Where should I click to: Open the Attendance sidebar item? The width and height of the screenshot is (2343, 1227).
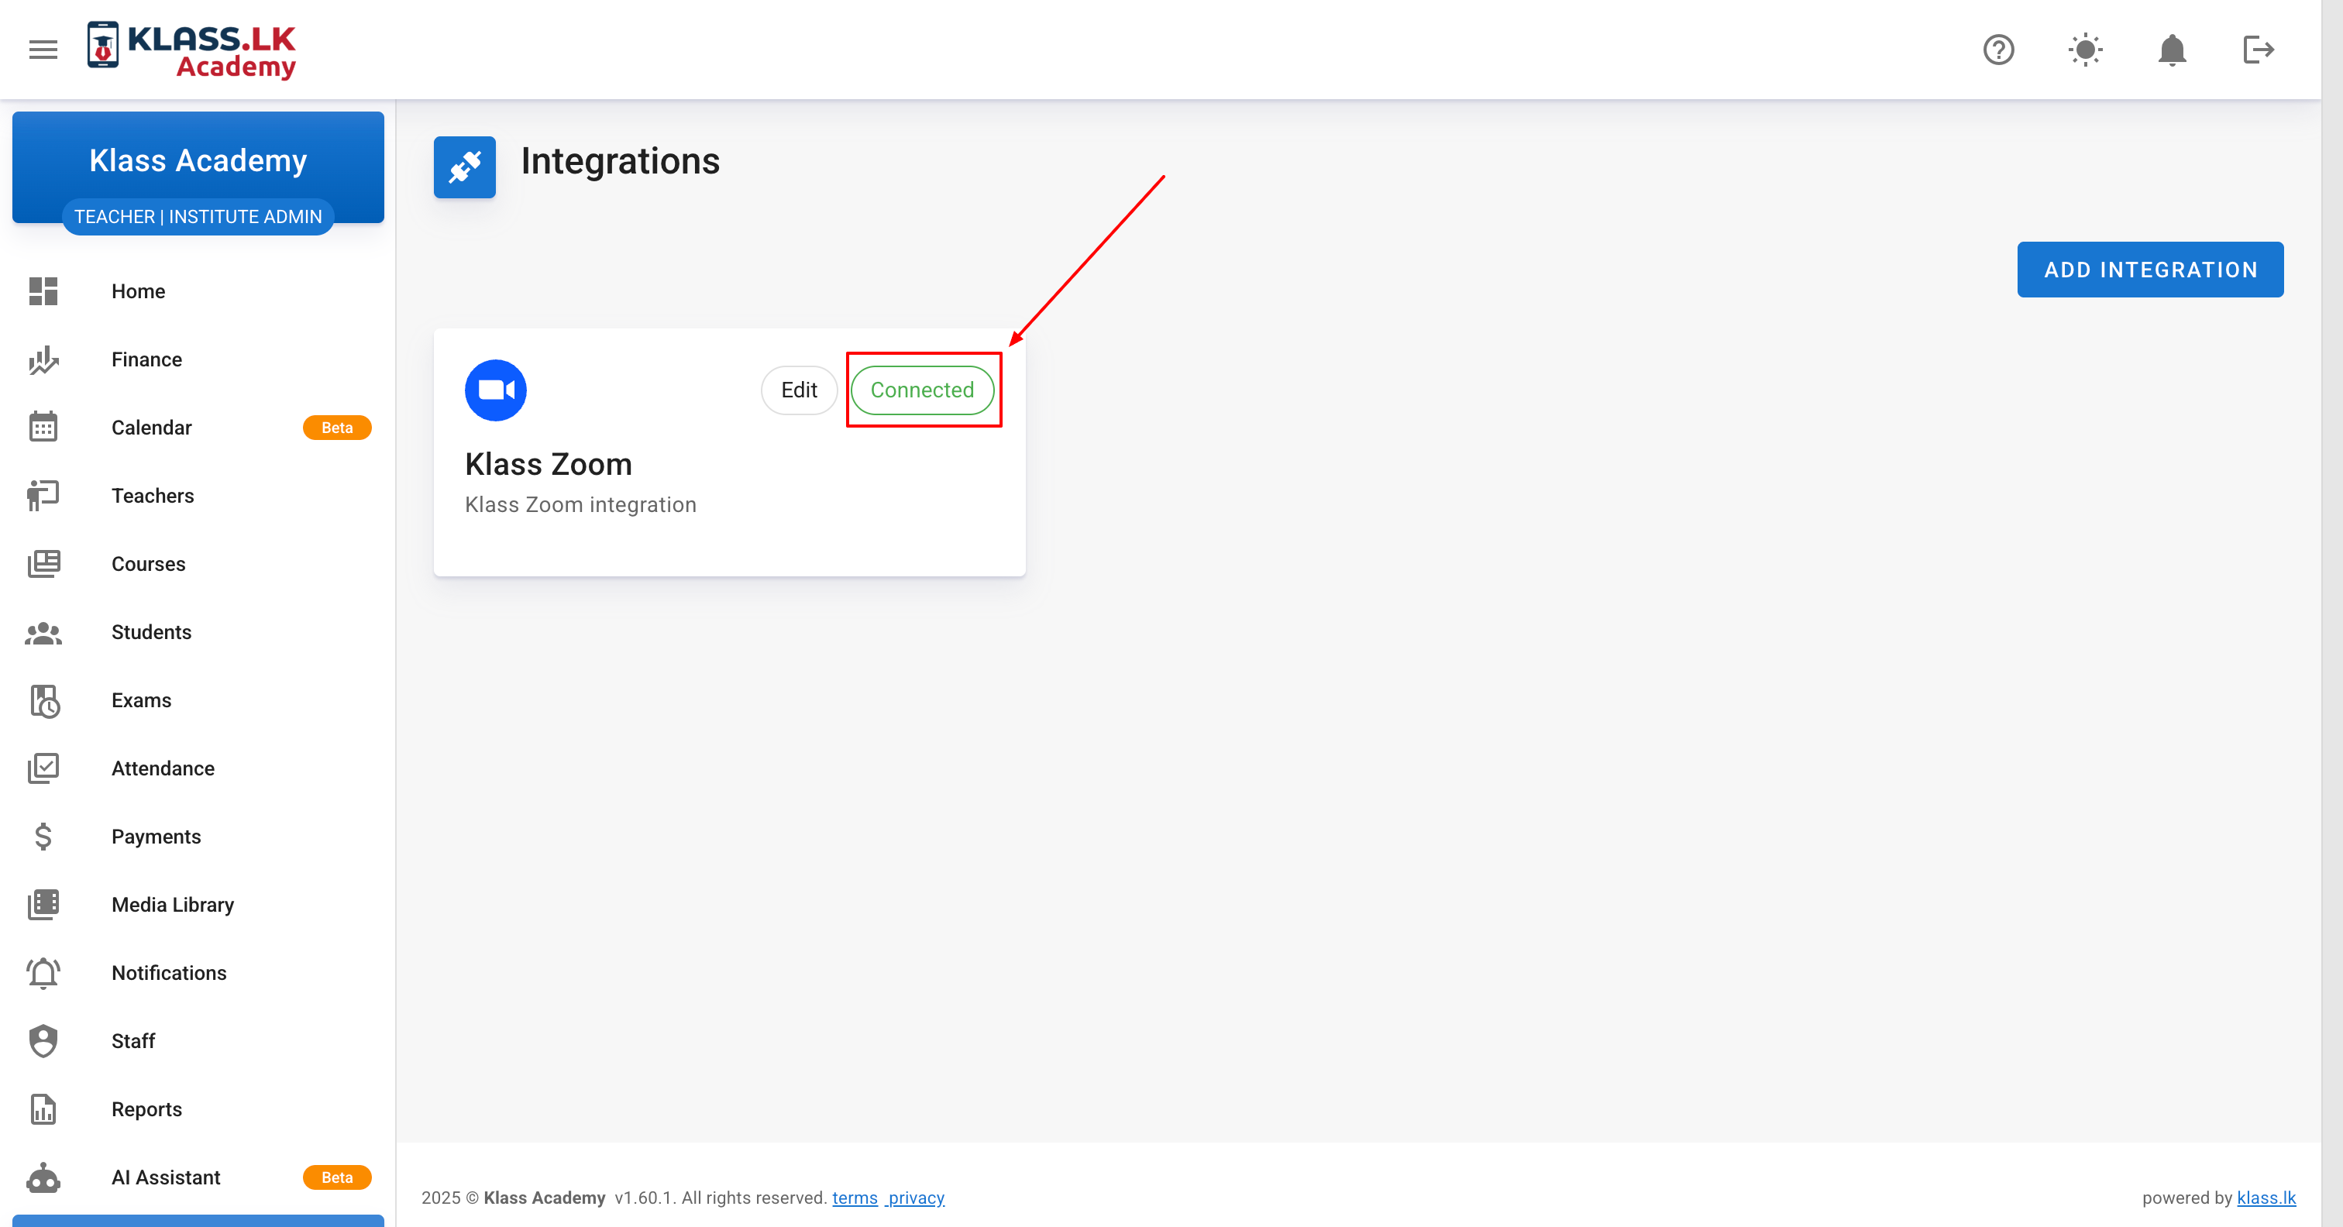[x=163, y=768]
